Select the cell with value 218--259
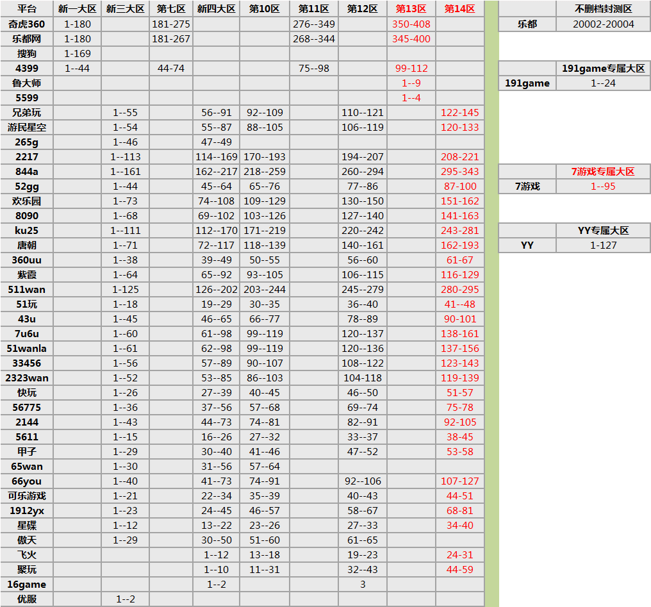The height and width of the screenshot is (607, 651). (265, 172)
